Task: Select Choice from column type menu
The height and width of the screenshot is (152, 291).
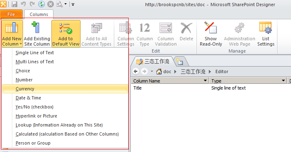Action: click(65, 71)
